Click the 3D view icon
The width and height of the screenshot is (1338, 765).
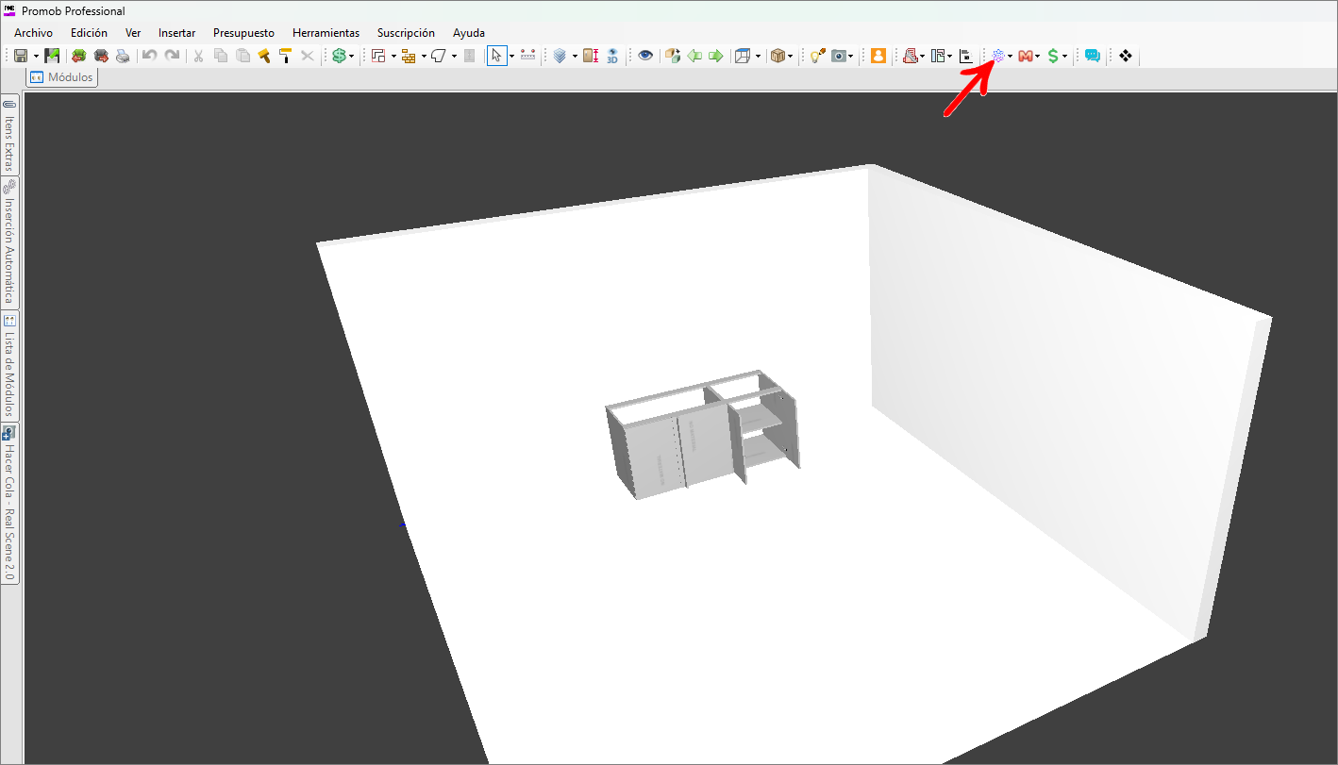coord(612,57)
